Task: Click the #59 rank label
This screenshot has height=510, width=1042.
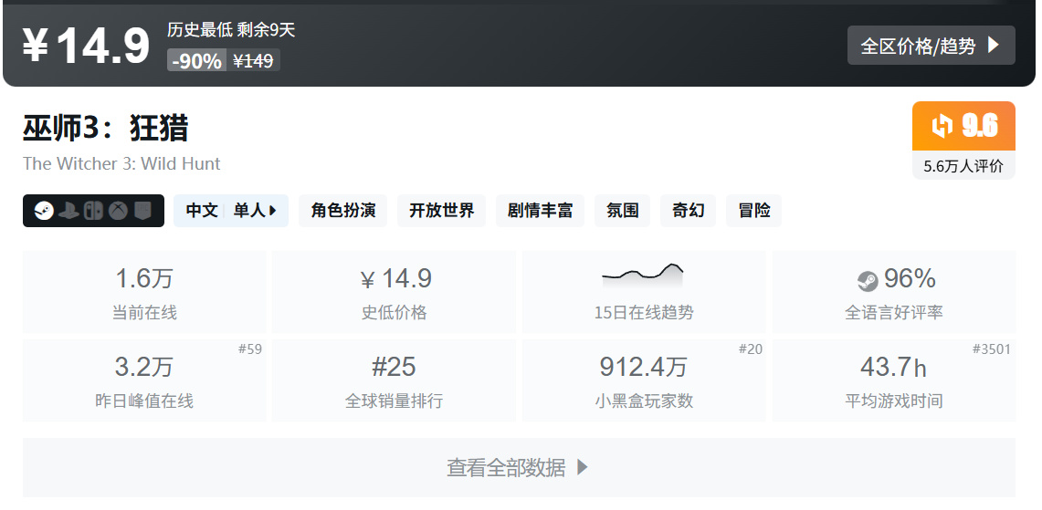Action: [250, 349]
